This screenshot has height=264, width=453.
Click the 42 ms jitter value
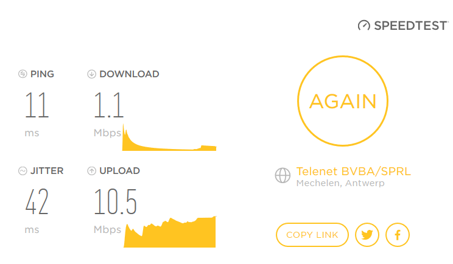coord(37,202)
